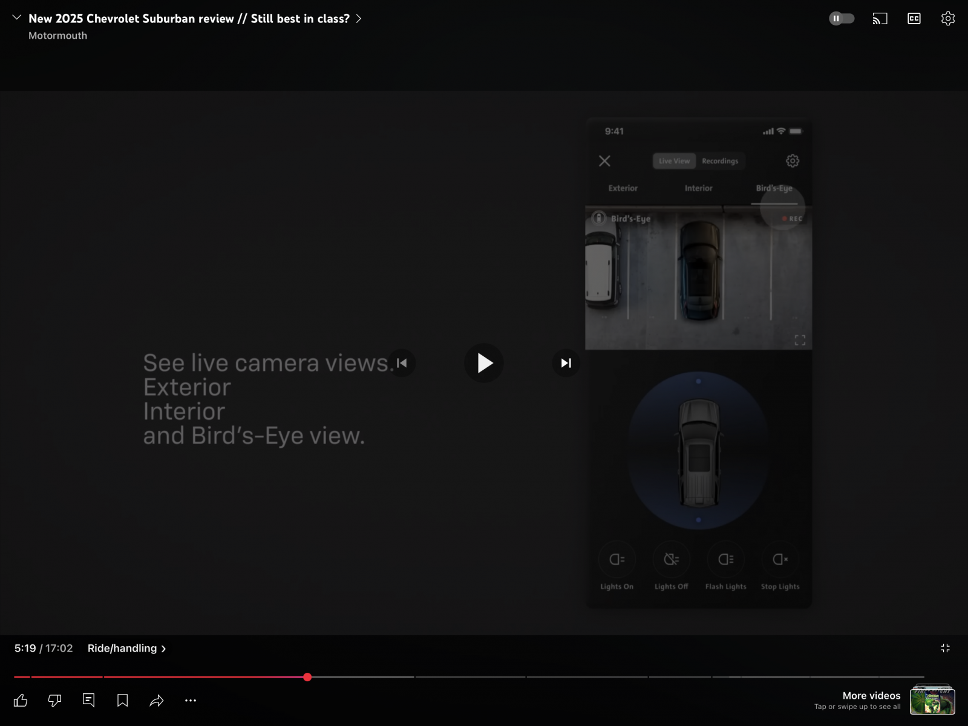Viewport: 968px width, 726px height.
Task: Collapse the player with the down chevron
Action: click(17, 18)
